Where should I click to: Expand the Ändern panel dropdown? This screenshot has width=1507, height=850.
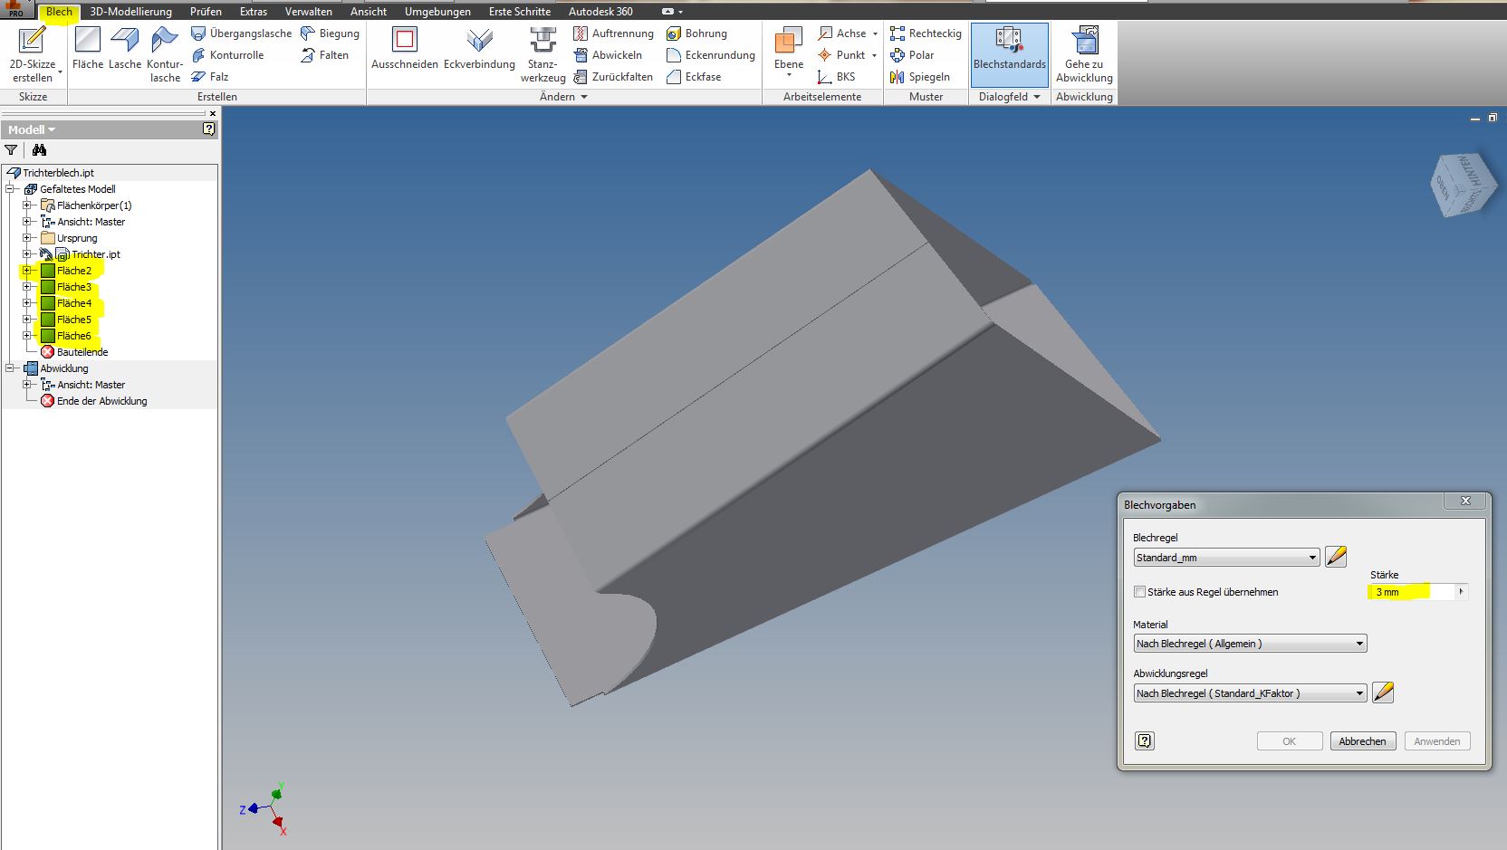(x=563, y=97)
